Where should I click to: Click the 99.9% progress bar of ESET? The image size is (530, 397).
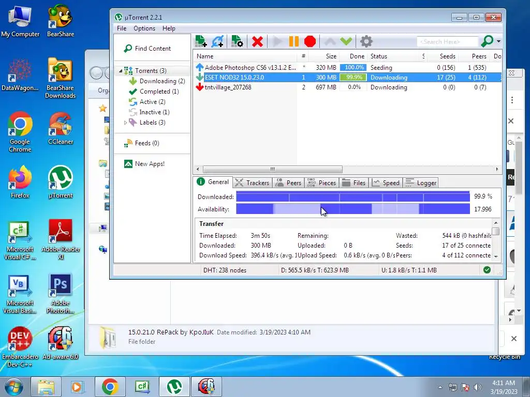click(x=353, y=78)
